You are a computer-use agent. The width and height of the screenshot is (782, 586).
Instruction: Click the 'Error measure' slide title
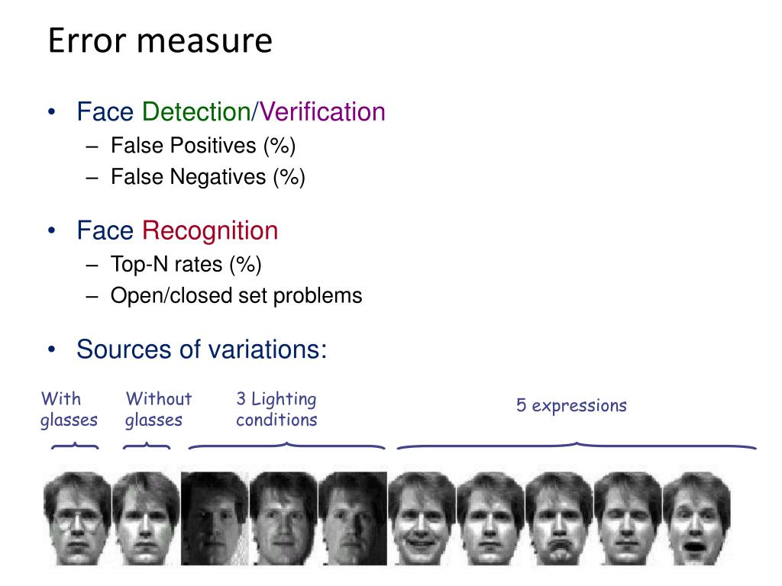pos(160,41)
